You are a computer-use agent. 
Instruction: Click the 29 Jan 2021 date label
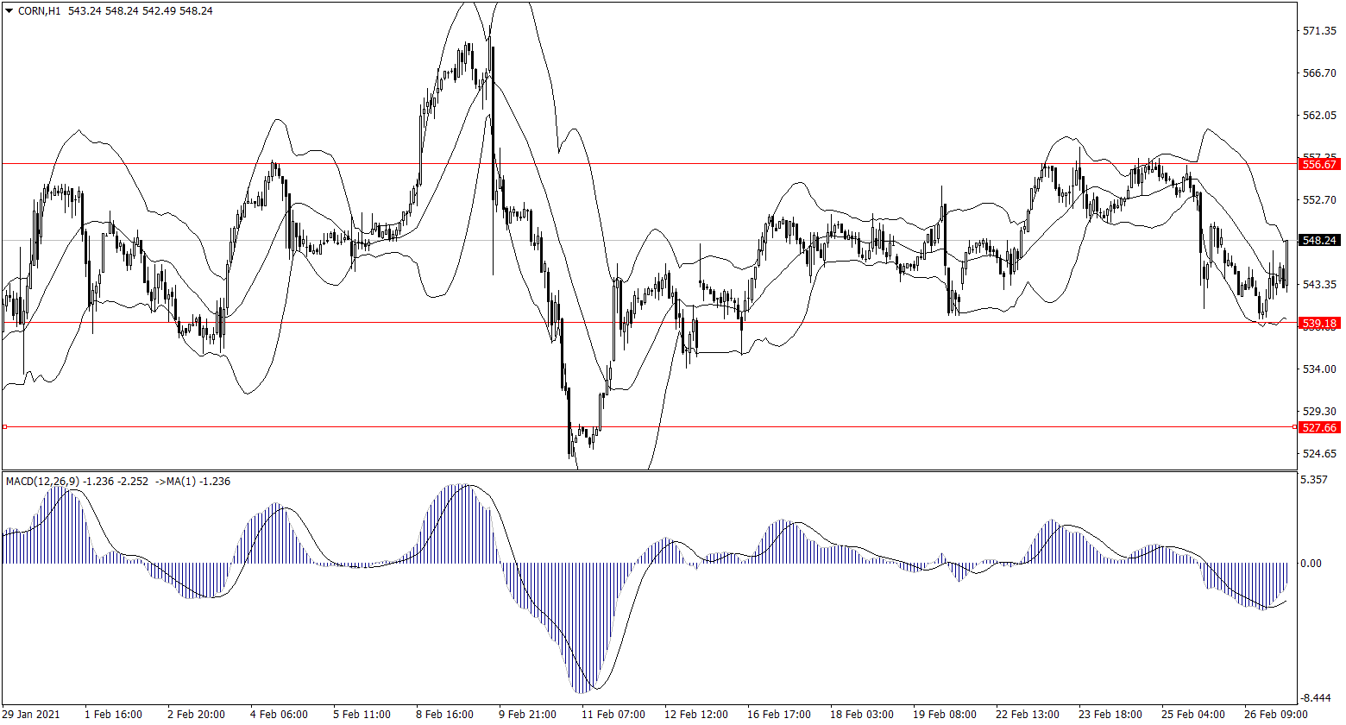coord(33,715)
